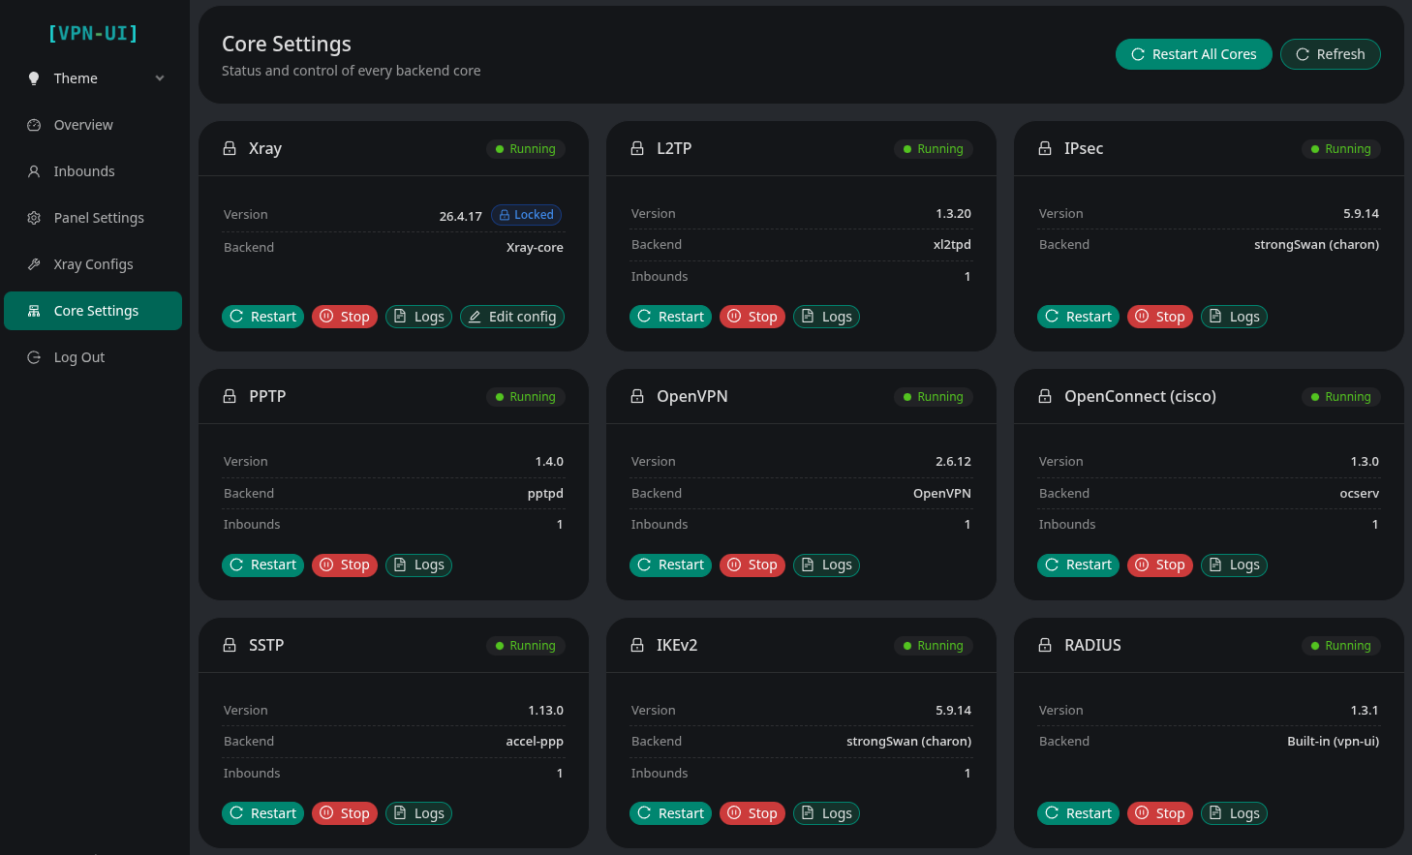Click the [VPN-UI] logo
This screenshot has width=1412, height=855.
93,33
